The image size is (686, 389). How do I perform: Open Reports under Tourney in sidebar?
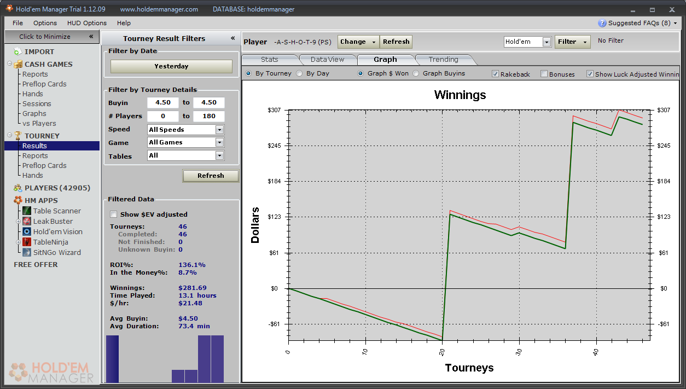(x=35, y=156)
